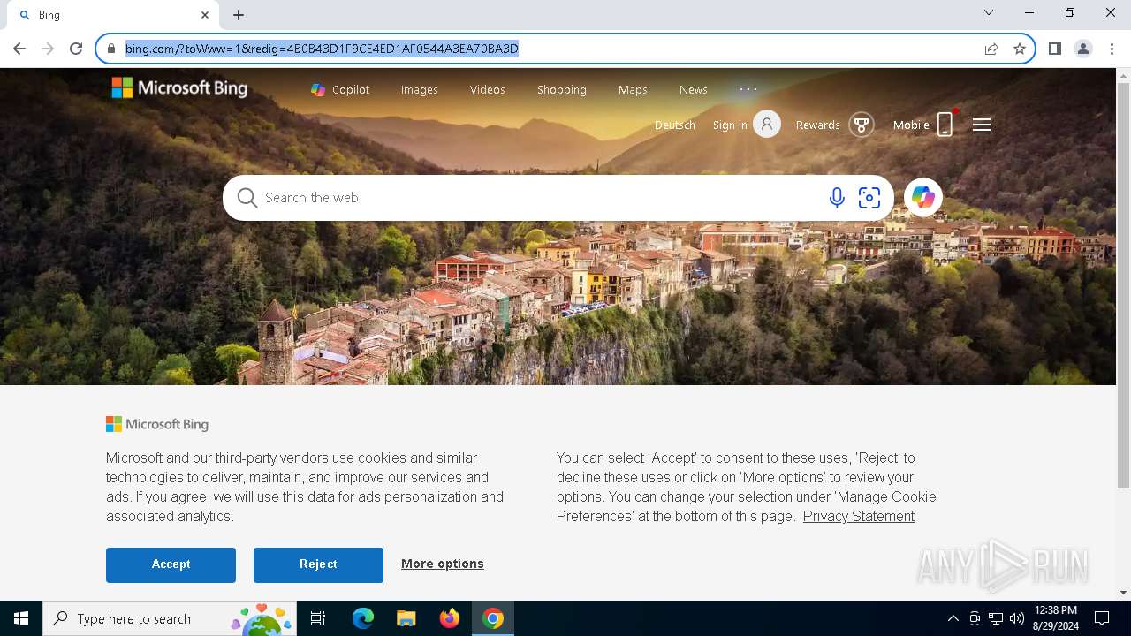Click the network icon in system tray
Screen dimensions: 1131x636
(996, 618)
